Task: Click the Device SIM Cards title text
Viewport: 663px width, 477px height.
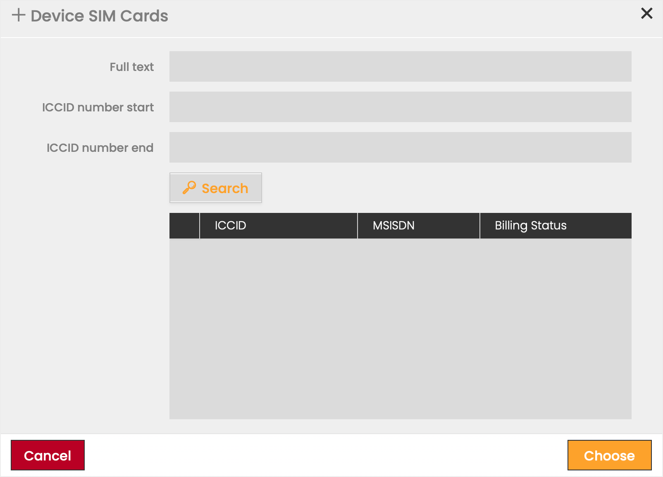Action: click(x=99, y=16)
